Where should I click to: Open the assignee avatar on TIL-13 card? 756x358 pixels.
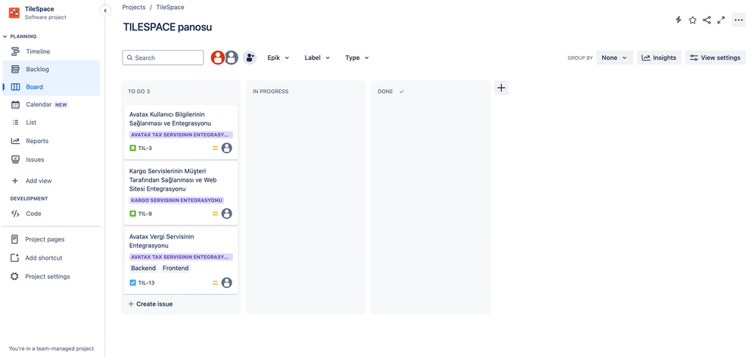(226, 283)
